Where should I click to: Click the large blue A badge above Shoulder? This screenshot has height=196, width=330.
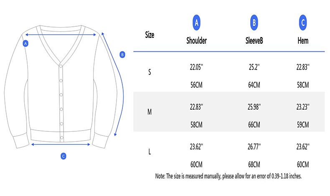tap(197, 23)
